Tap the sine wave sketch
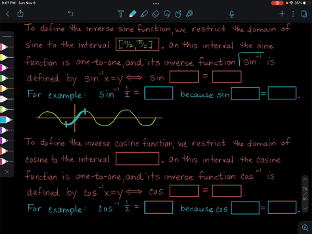This screenshot has width=312, height=234. pyautogui.click(x=99, y=118)
